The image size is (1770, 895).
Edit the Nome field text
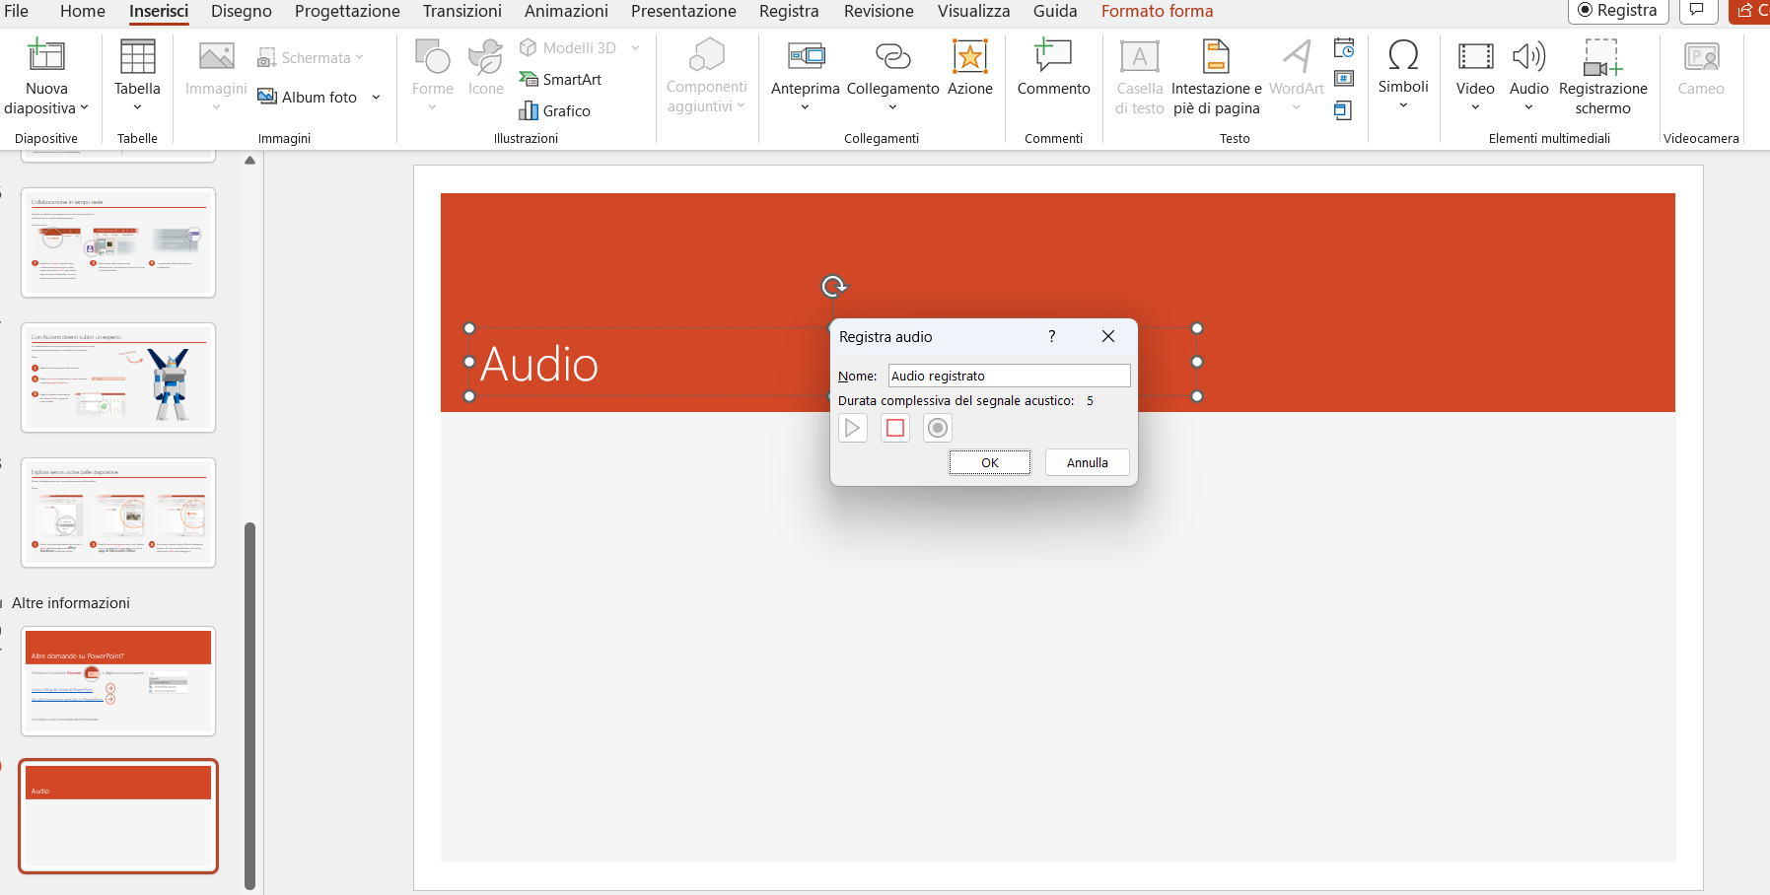click(x=1008, y=376)
